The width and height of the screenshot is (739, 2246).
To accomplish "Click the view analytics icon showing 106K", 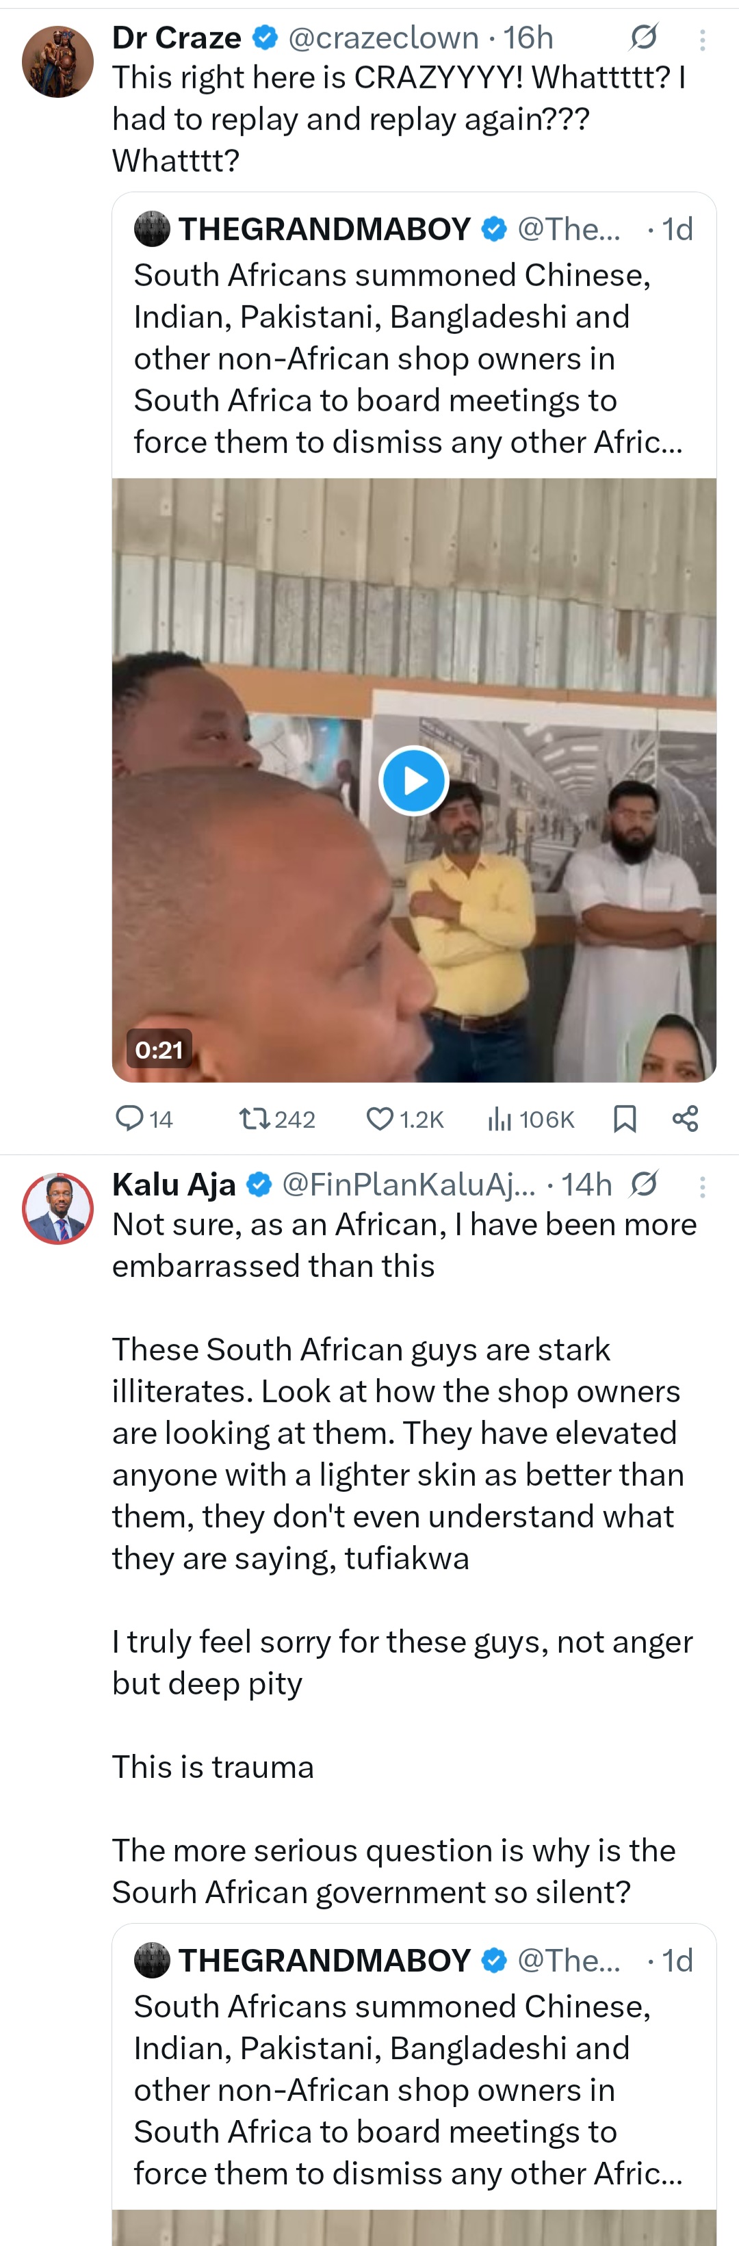I will [x=501, y=1120].
